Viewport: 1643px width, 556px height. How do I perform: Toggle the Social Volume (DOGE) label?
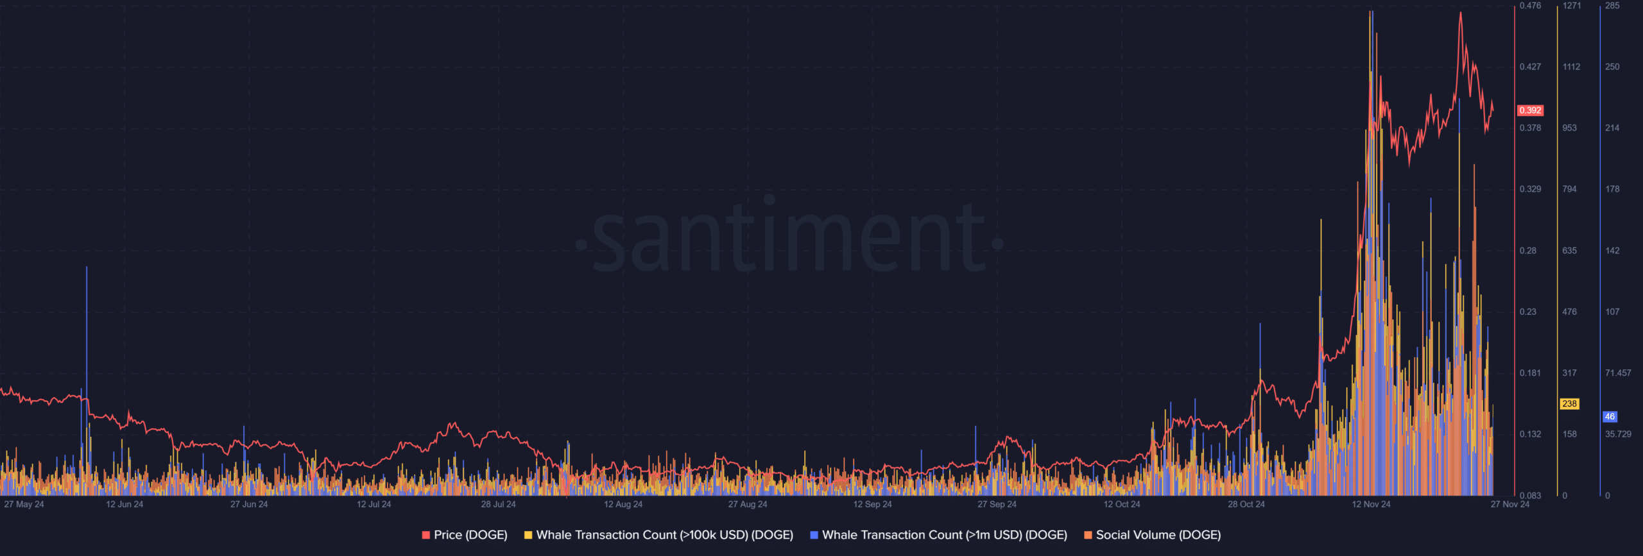[1158, 535]
